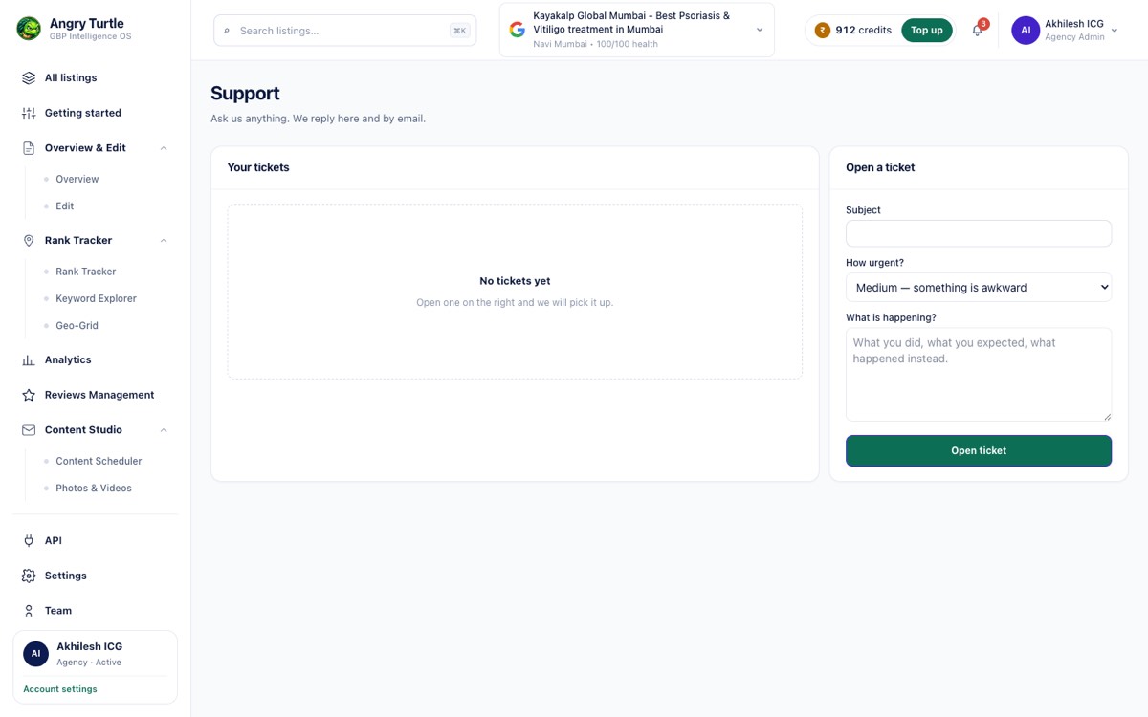Focus the Subject input field
This screenshot has width=1148, height=717.
979,233
